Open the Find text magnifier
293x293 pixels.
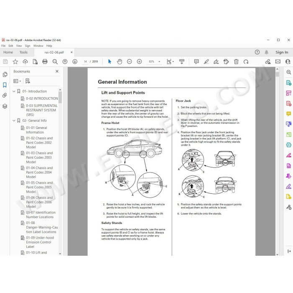click(x=55, y=62)
